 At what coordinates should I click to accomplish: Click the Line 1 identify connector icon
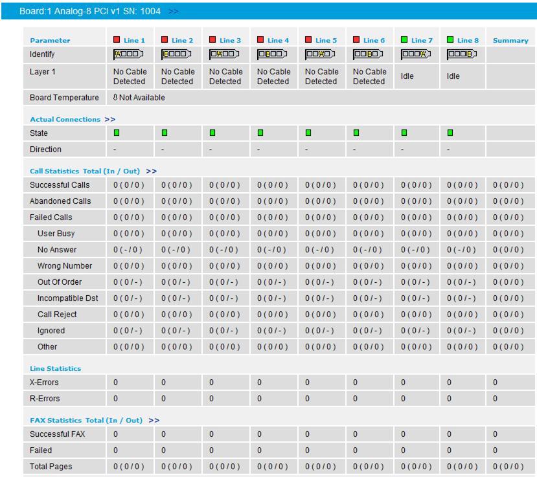click(128, 54)
